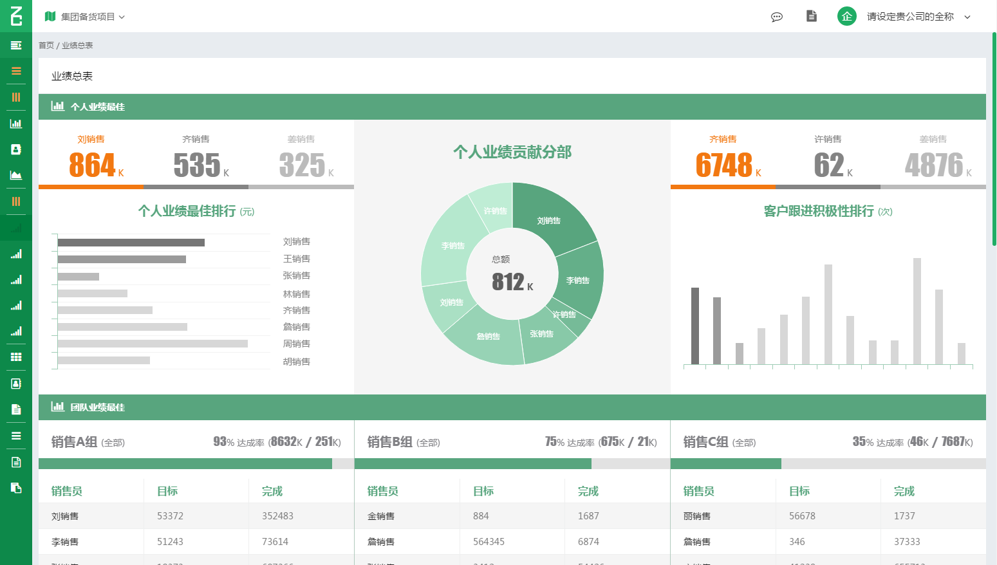Screen dimensions: 997x565
Task: Click the 销售A组 team heading
Action: (x=74, y=442)
